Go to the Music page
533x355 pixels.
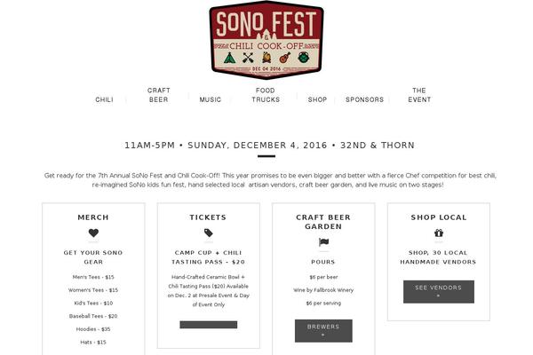tap(211, 99)
